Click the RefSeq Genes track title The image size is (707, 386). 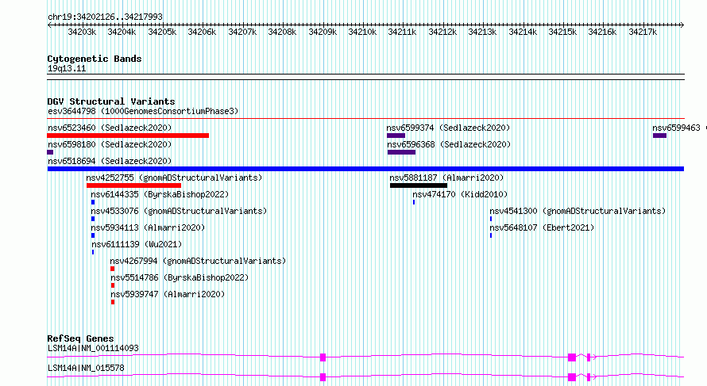click(80, 338)
